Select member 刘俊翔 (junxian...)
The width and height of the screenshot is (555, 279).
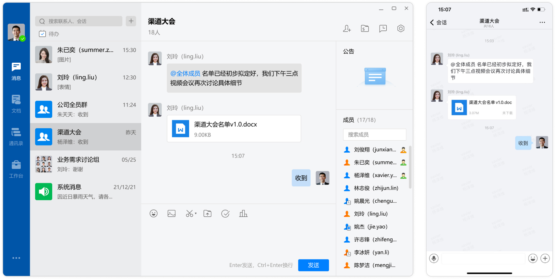pos(375,150)
